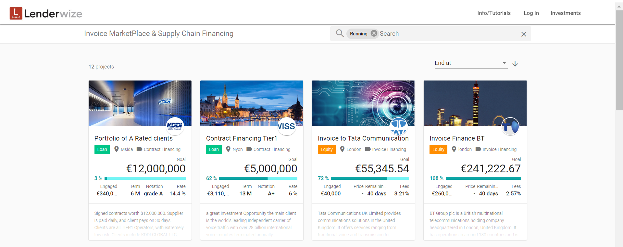Open Info/Tutorials menu

pyautogui.click(x=493, y=13)
